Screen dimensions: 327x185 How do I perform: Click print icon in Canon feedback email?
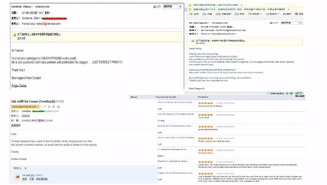coord(54,107)
